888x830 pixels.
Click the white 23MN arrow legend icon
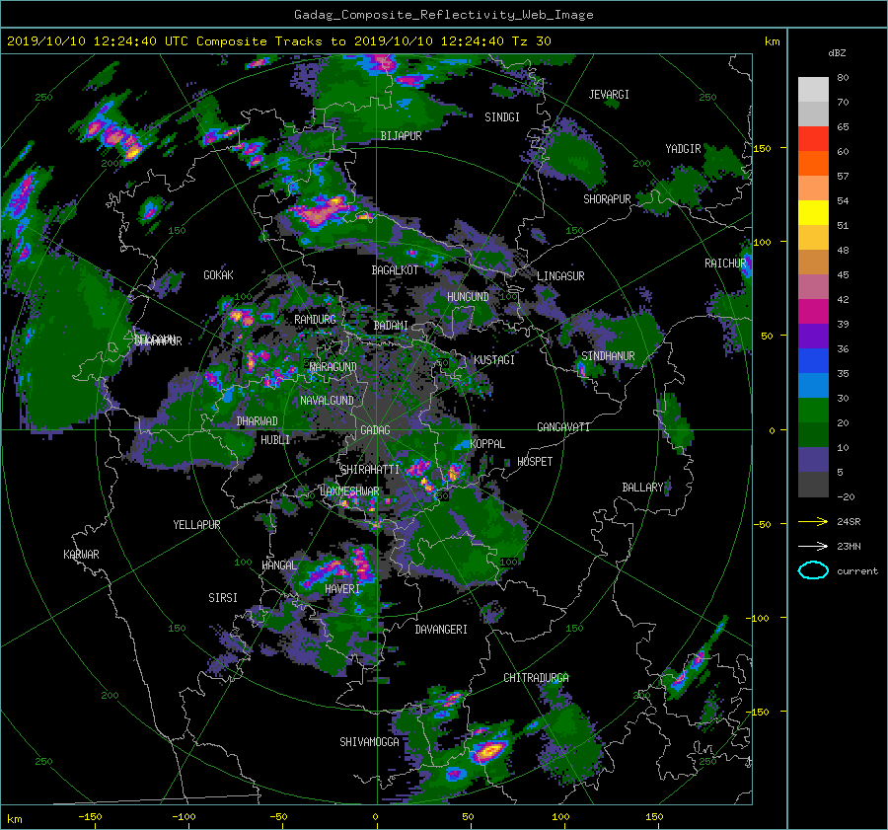(x=813, y=546)
